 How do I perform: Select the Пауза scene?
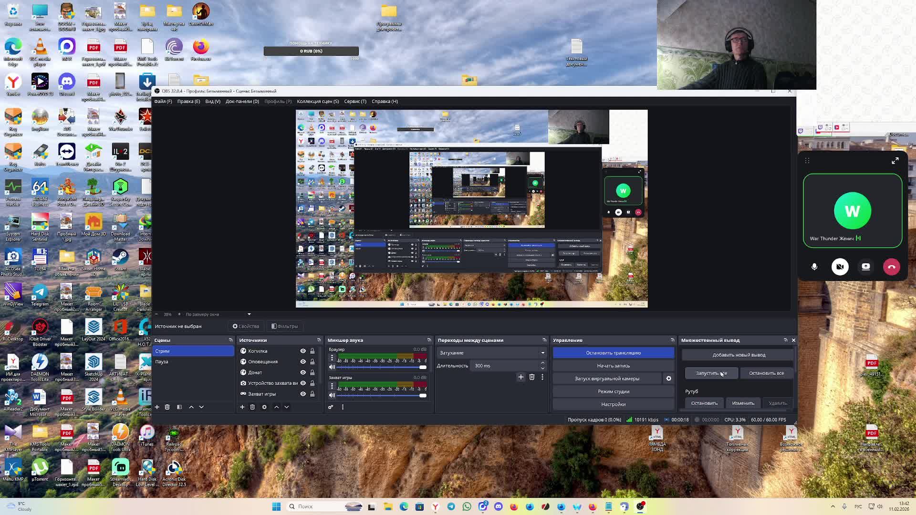tap(162, 362)
